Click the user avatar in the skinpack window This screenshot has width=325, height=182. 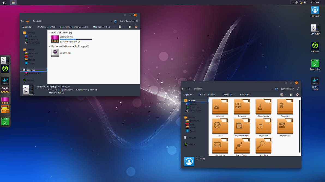click(189, 161)
